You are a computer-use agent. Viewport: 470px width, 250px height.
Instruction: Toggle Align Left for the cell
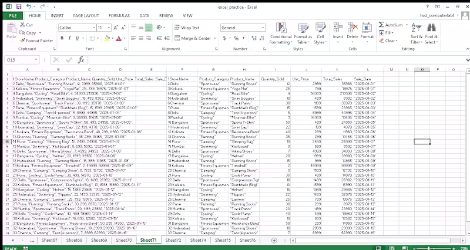tap(134, 38)
